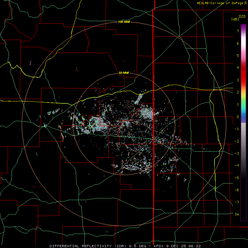This screenshot has width=248, height=248.
Task: Click the KFDX station identifier
Action: [159, 246]
